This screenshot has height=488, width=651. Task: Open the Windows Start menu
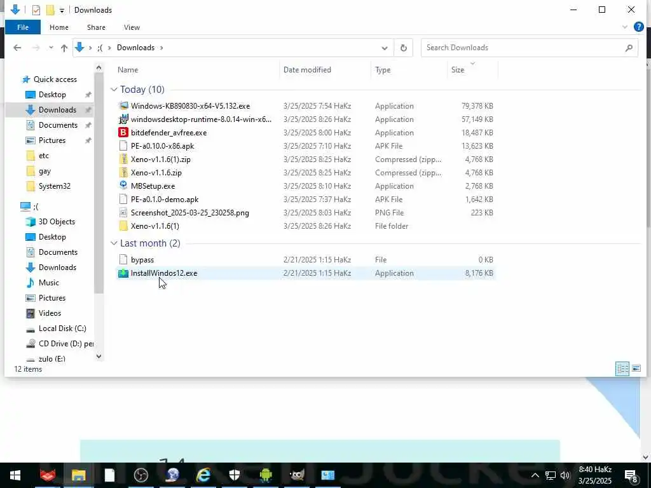click(15, 475)
